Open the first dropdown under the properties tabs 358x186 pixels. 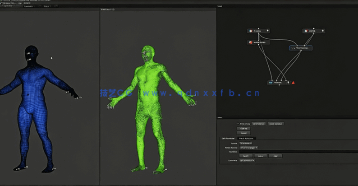247,143
